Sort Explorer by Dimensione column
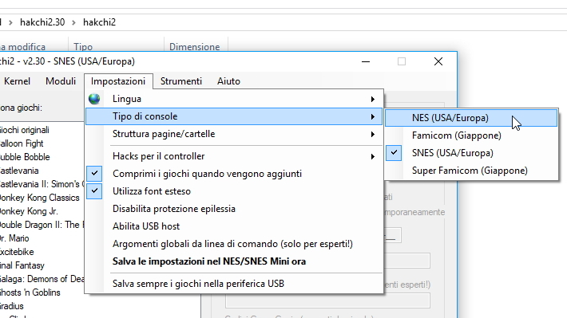The width and height of the screenshot is (567, 318). (195, 47)
